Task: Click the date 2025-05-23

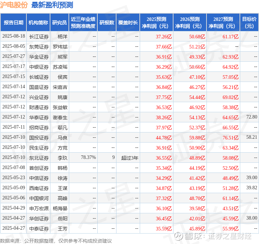Action: (x=14, y=177)
